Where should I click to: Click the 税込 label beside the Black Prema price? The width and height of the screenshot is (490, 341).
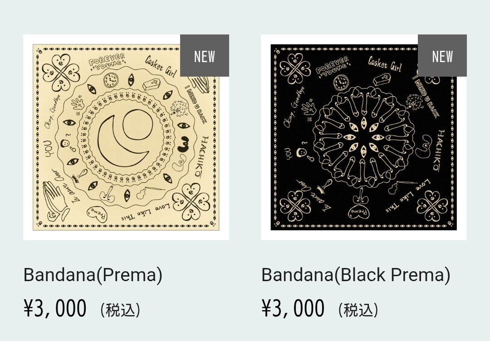tap(358, 310)
